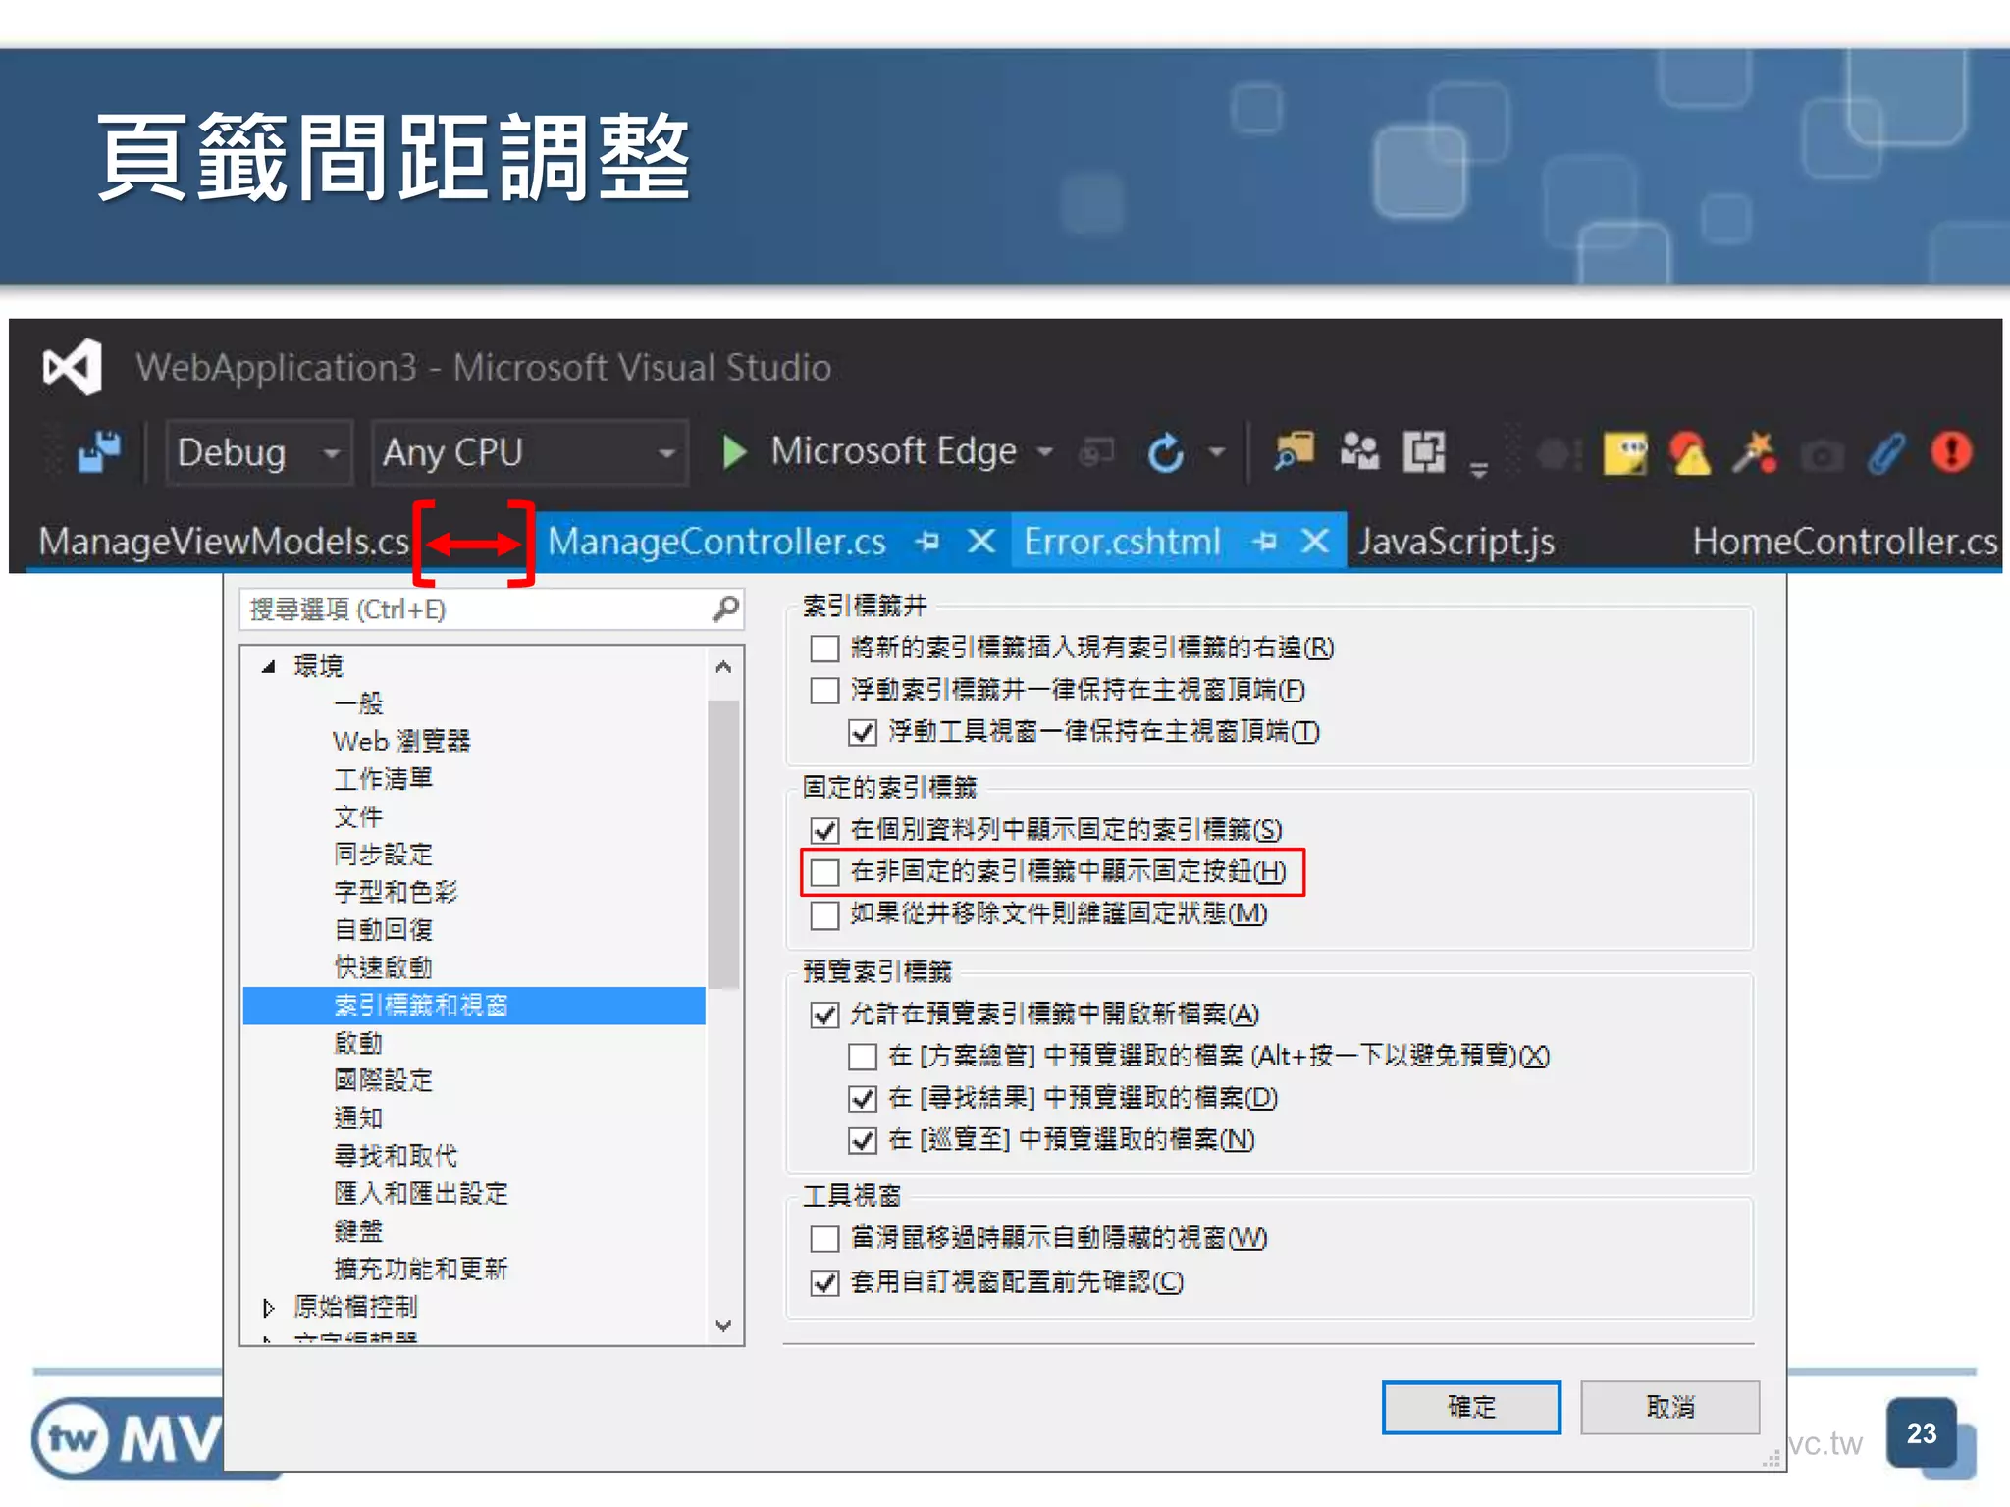This screenshot has width=2010, height=1507.
Task: Click the red warning notification icon
Action: coord(1690,453)
